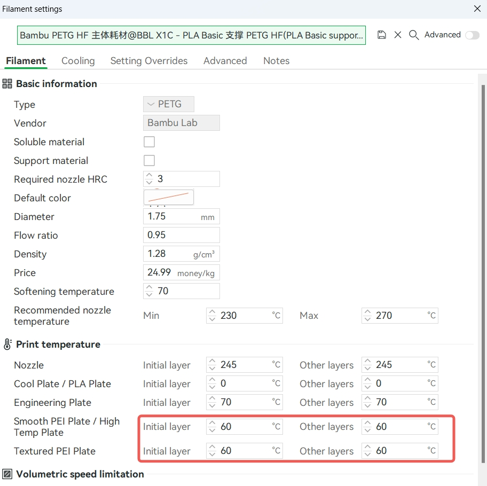Adjust Engineering Plate Other layers stepper
The height and width of the screenshot is (486, 487).
coord(367,402)
